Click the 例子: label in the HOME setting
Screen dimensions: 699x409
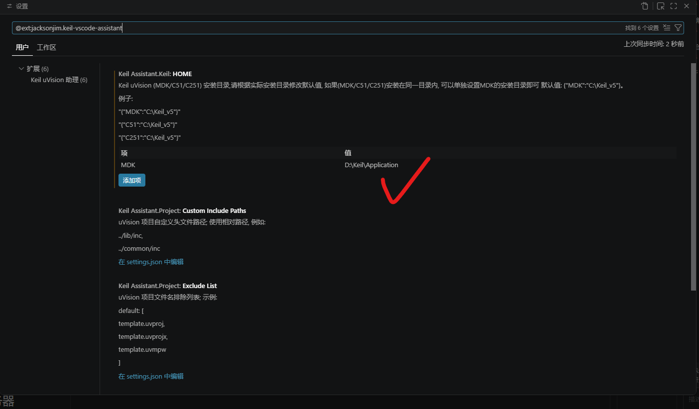pyautogui.click(x=126, y=99)
